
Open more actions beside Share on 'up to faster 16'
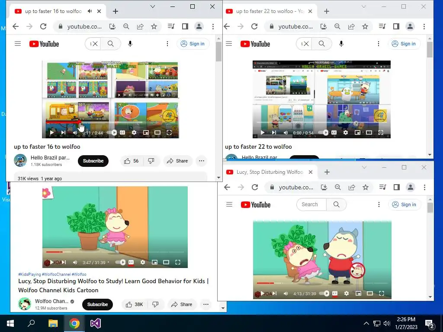(202, 161)
